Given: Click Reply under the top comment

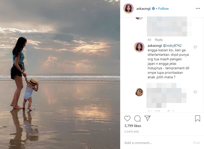Looking at the screenshot, I should (159, 39).
